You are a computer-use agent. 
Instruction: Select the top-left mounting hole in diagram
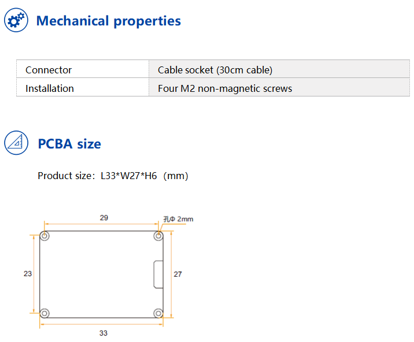click(x=45, y=236)
